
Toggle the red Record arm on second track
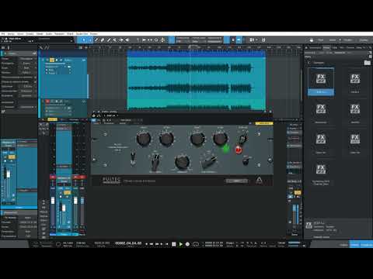click(x=47, y=102)
